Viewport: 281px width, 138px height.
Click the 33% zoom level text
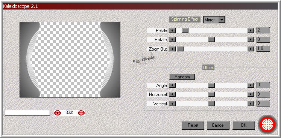tap(69, 112)
